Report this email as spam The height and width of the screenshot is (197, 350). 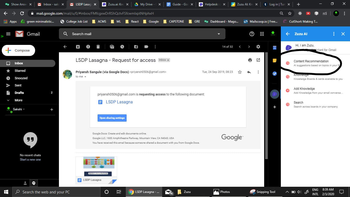[x=88, y=47]
